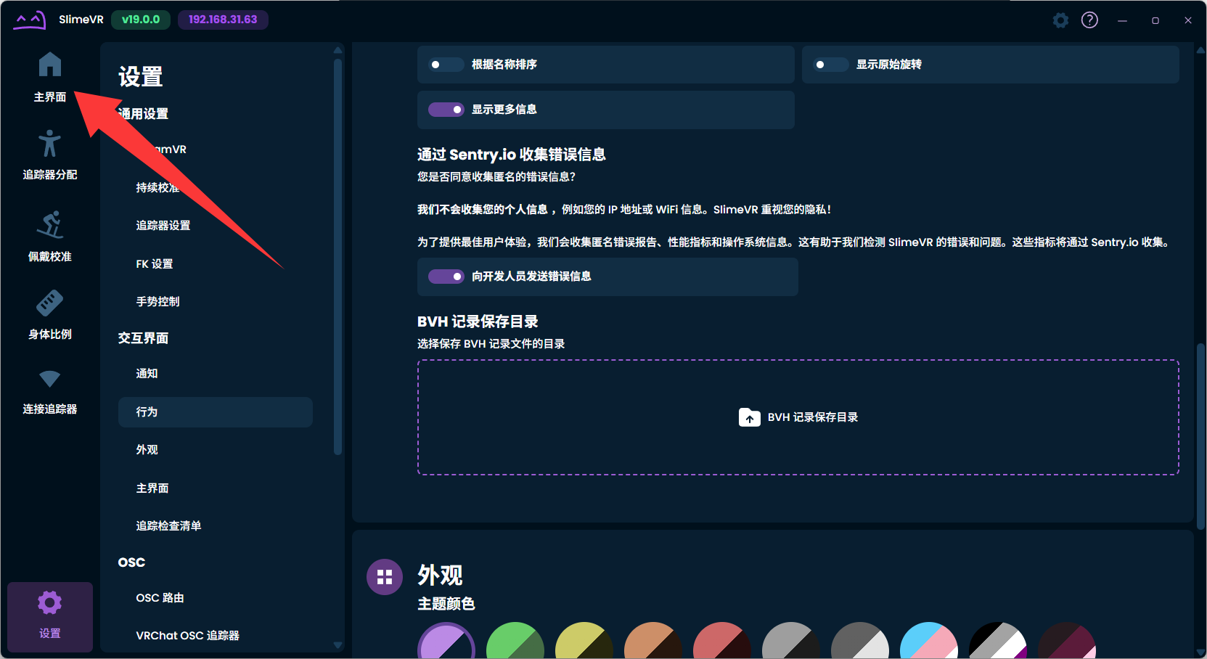Disable 向开发人员发送错误信息 toggle
The image size is (1207, 659).
click(446, 277)
